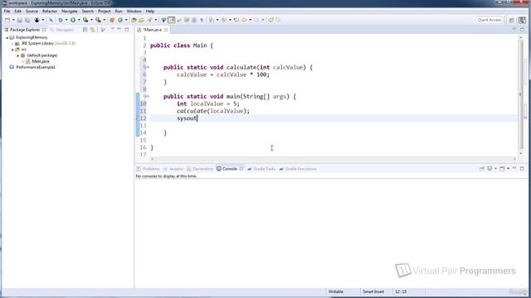Open the Refactor menu
The image size is (531, 298).
click(50, 11)
